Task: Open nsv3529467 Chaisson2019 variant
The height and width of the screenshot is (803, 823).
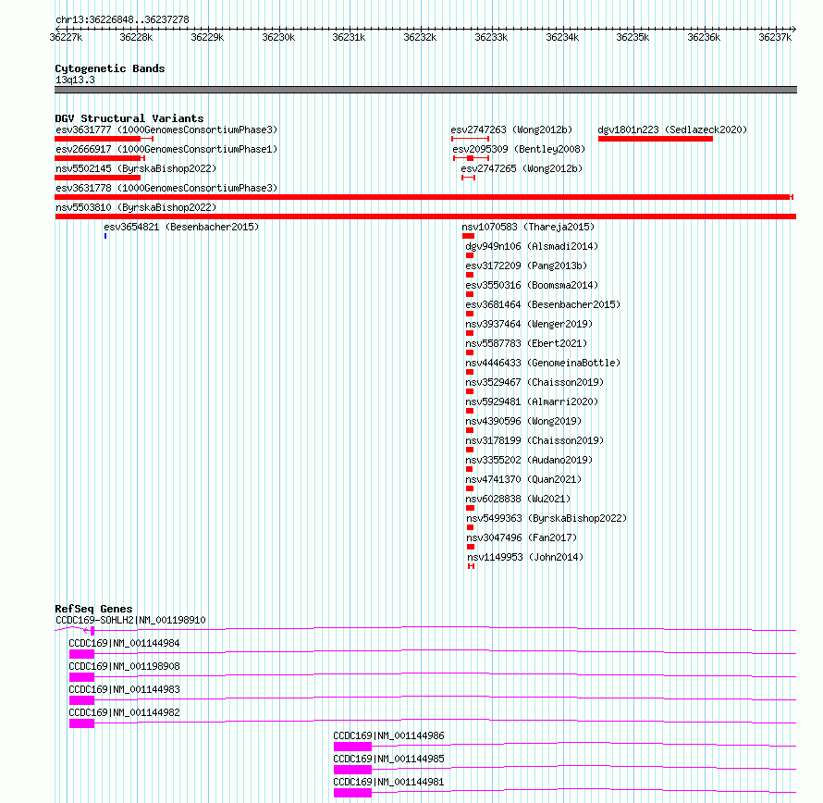Action: (534, 382)
